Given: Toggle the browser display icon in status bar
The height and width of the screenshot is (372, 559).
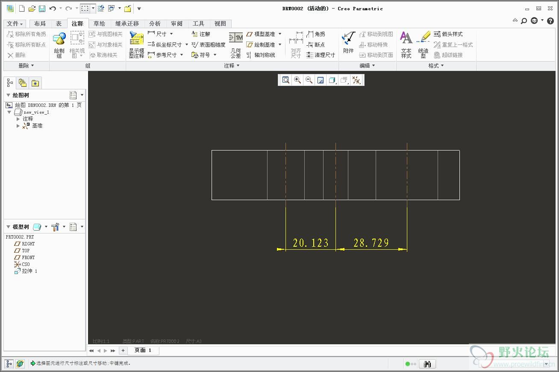Looking at the screenshot, I should [20, 363].
